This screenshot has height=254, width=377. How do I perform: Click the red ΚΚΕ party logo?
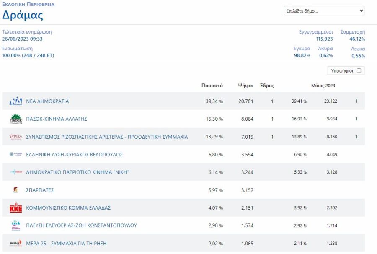pos(15,208)
